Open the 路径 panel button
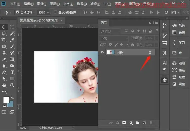 179,70
